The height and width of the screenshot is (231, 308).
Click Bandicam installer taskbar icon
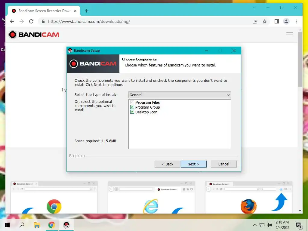[x=66, y=225]
